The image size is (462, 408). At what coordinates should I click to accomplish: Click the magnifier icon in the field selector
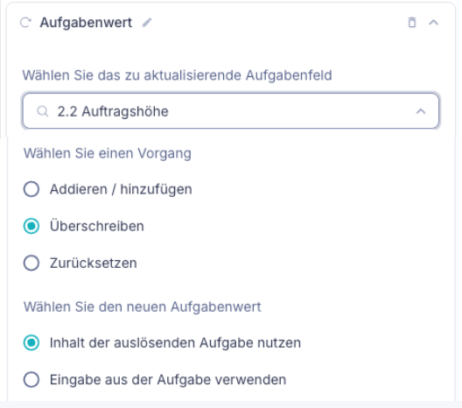42,111
